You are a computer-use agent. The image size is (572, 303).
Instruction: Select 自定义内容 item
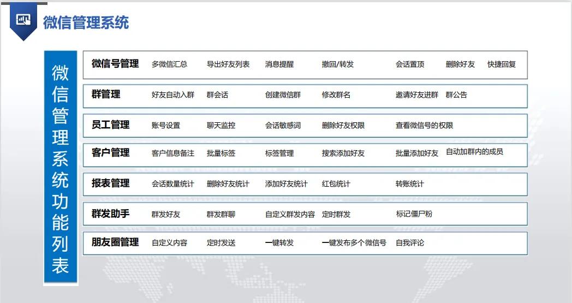(169, 243)
